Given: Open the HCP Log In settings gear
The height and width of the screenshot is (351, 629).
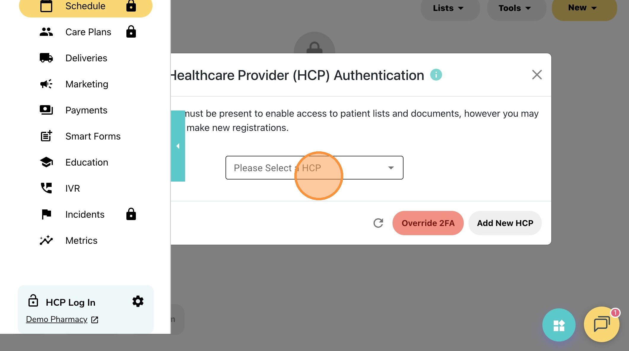Looking at the screenshot, I should [138, 301].
